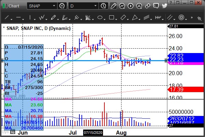
Task: Select the triangle drawing tool
Action: [x=134, y=17]
